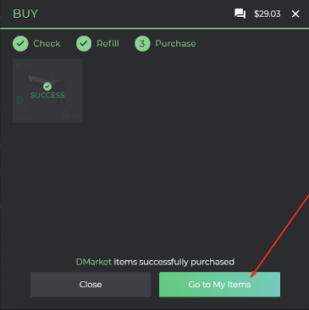Click the Check step checkmark circle
This screenshot has height=310, width=309.
[x=20, y=43]
